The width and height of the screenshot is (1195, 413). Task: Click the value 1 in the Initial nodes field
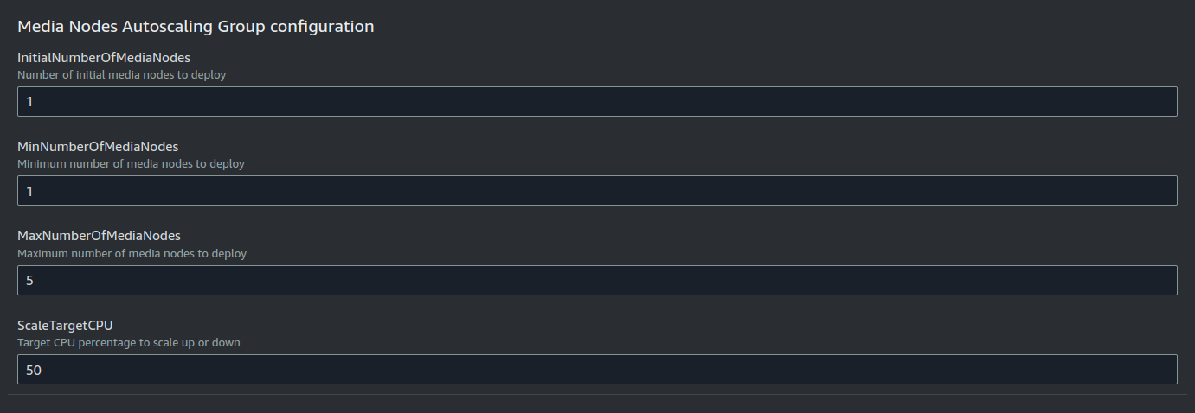(29, 102)
